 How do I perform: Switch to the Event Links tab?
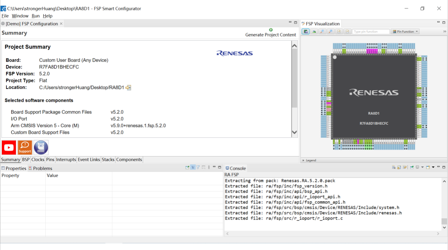click(x=89, y=160)
